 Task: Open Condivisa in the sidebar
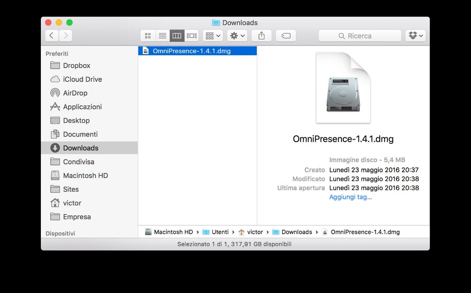pos(89,162)
